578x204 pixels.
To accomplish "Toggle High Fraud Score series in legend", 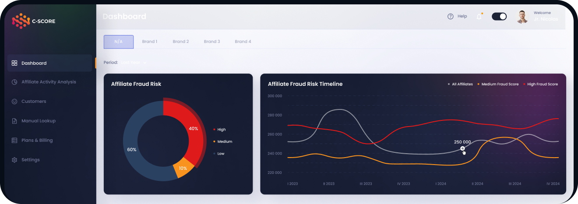I will tap(541, 84).
